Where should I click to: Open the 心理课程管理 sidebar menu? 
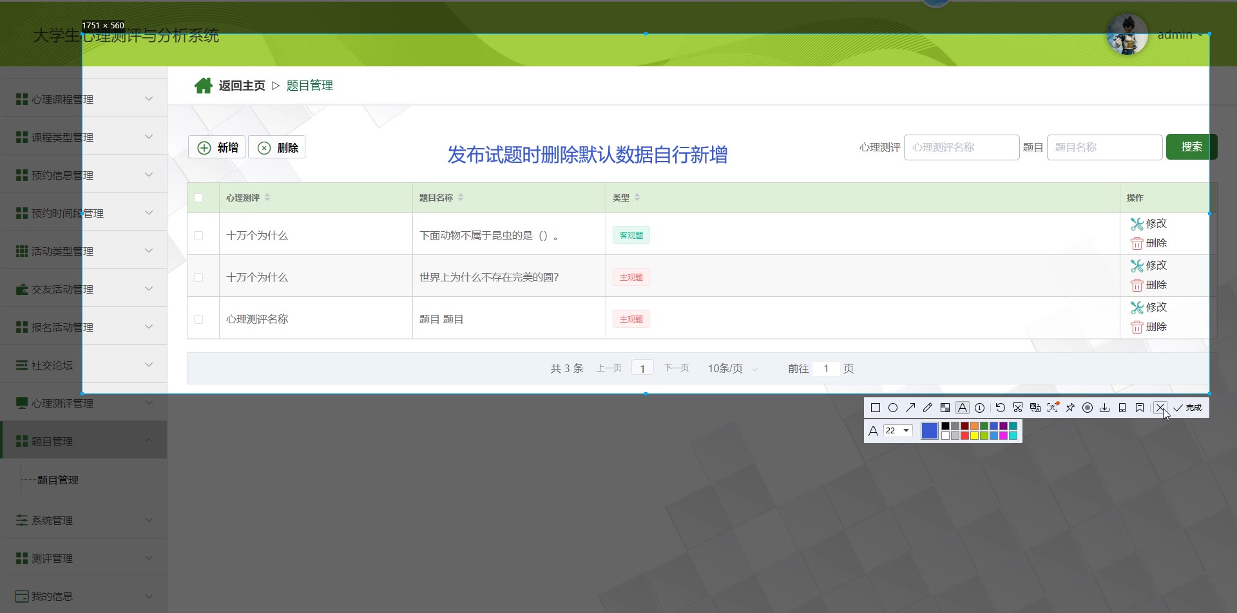tap(84, 99)
